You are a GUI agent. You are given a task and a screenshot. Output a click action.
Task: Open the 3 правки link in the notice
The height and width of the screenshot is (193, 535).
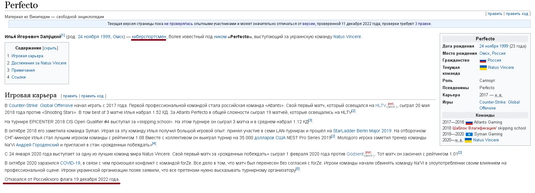point(423,24)
